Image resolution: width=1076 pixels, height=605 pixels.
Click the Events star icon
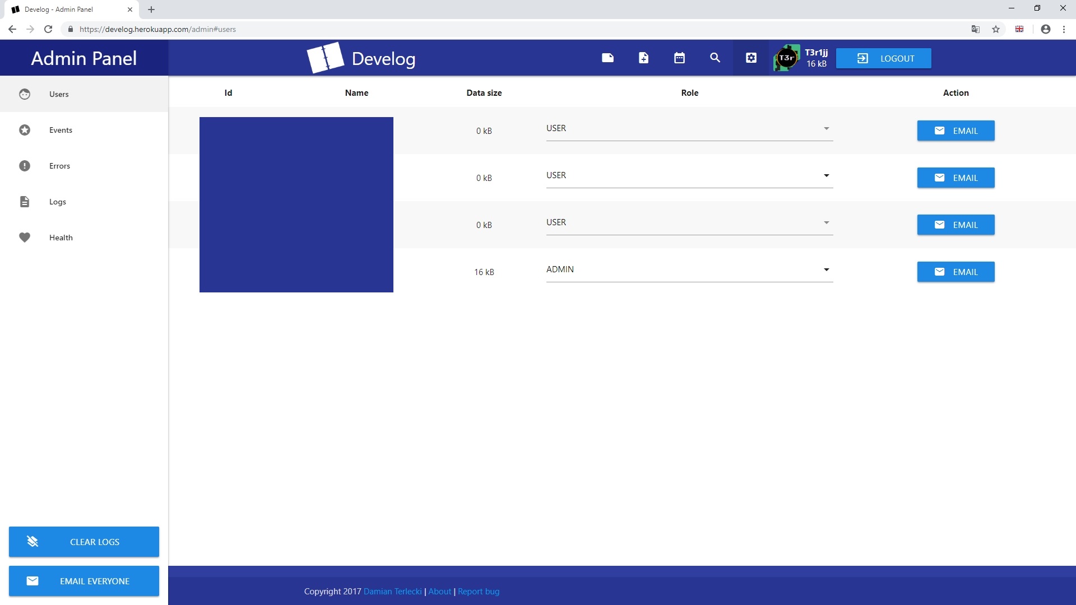click(25, 130)
